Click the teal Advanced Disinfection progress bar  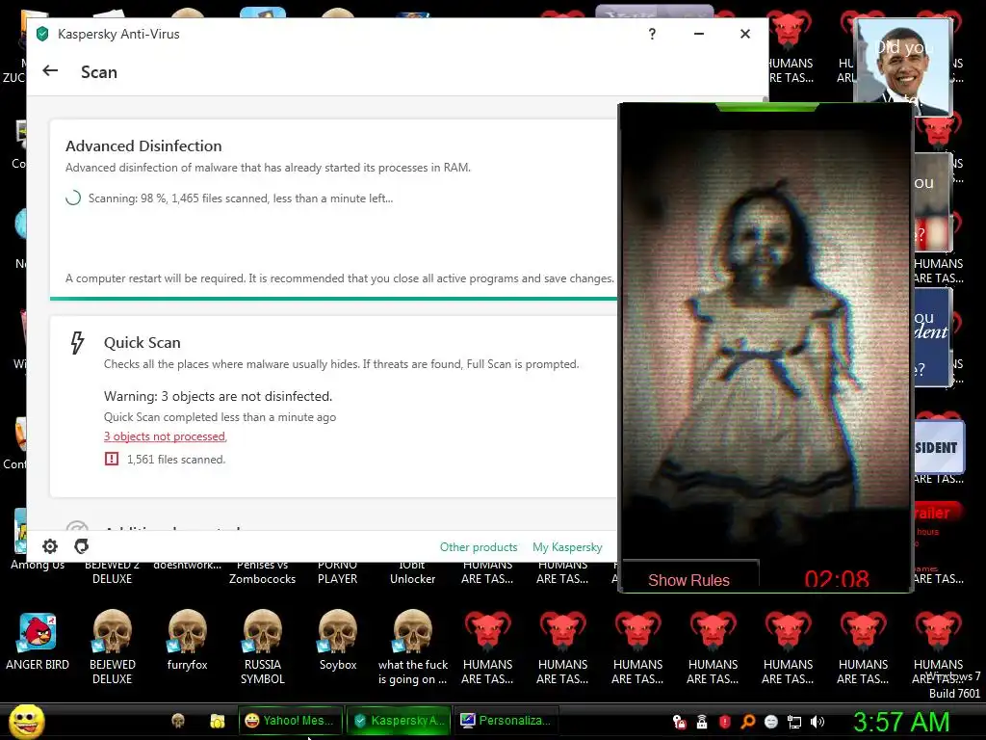(x=334, y=299)
